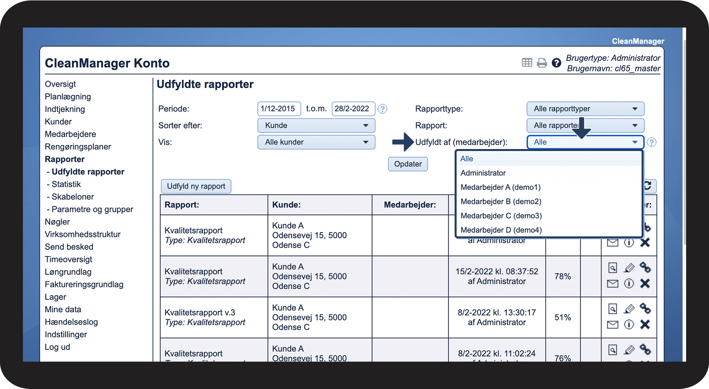The height and width of the screenshot is (389, 709).
Task: Delete the 78% report with X icon
Action: click(x=645, y=284)
